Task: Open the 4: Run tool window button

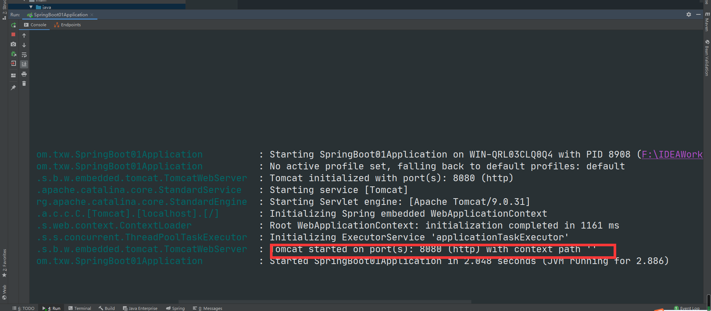Action: click(x=51, y=308)
